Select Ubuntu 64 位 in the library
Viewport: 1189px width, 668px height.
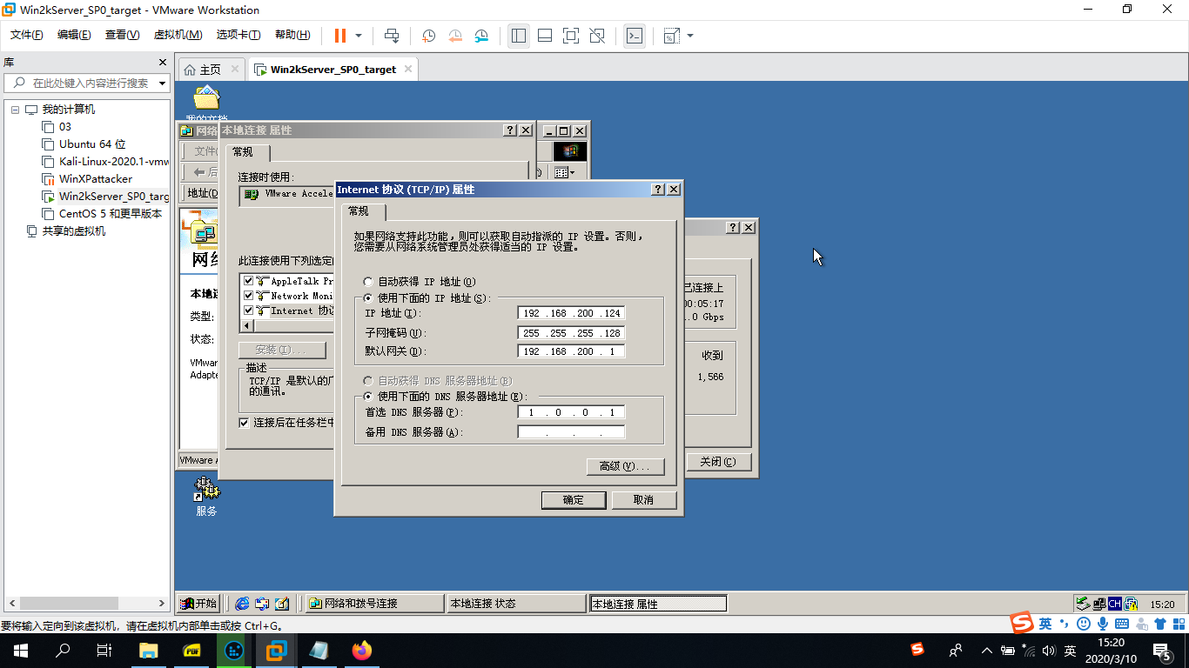click(92, 144)
